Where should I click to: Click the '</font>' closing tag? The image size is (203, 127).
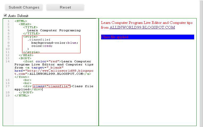coord(22,77)
